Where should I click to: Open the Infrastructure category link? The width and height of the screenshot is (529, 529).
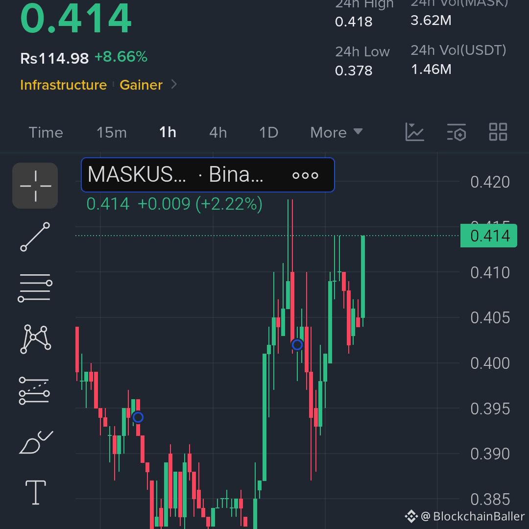pos(63,85)
